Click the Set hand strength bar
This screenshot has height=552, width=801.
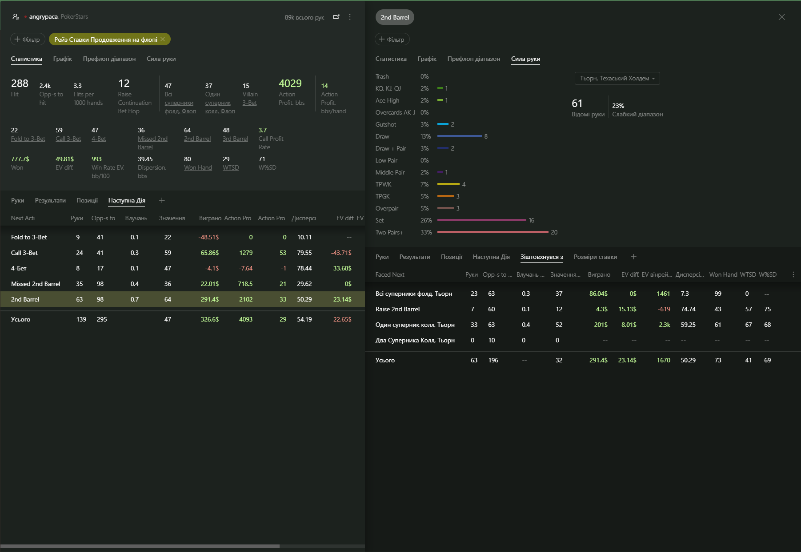(x=481, y=220)
